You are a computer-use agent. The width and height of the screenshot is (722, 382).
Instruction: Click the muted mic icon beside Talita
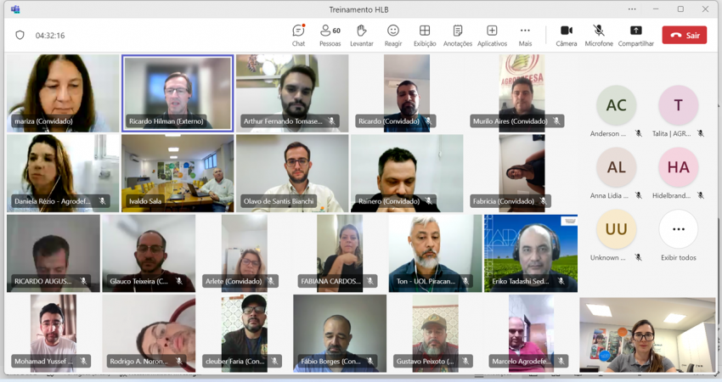[x=701, y=133]
